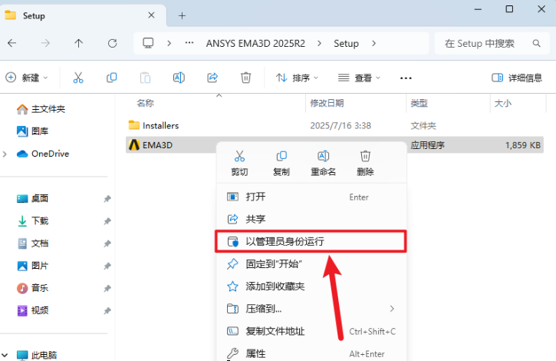
Task: Open 文档 documents quick access
Action: pos(33,243)
